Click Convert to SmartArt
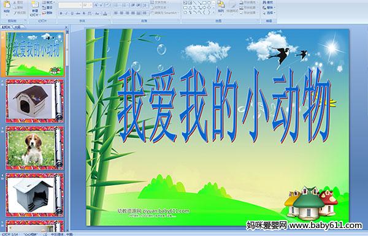The height and width of the screenshot is (236, 368). [x=164, y=13]
